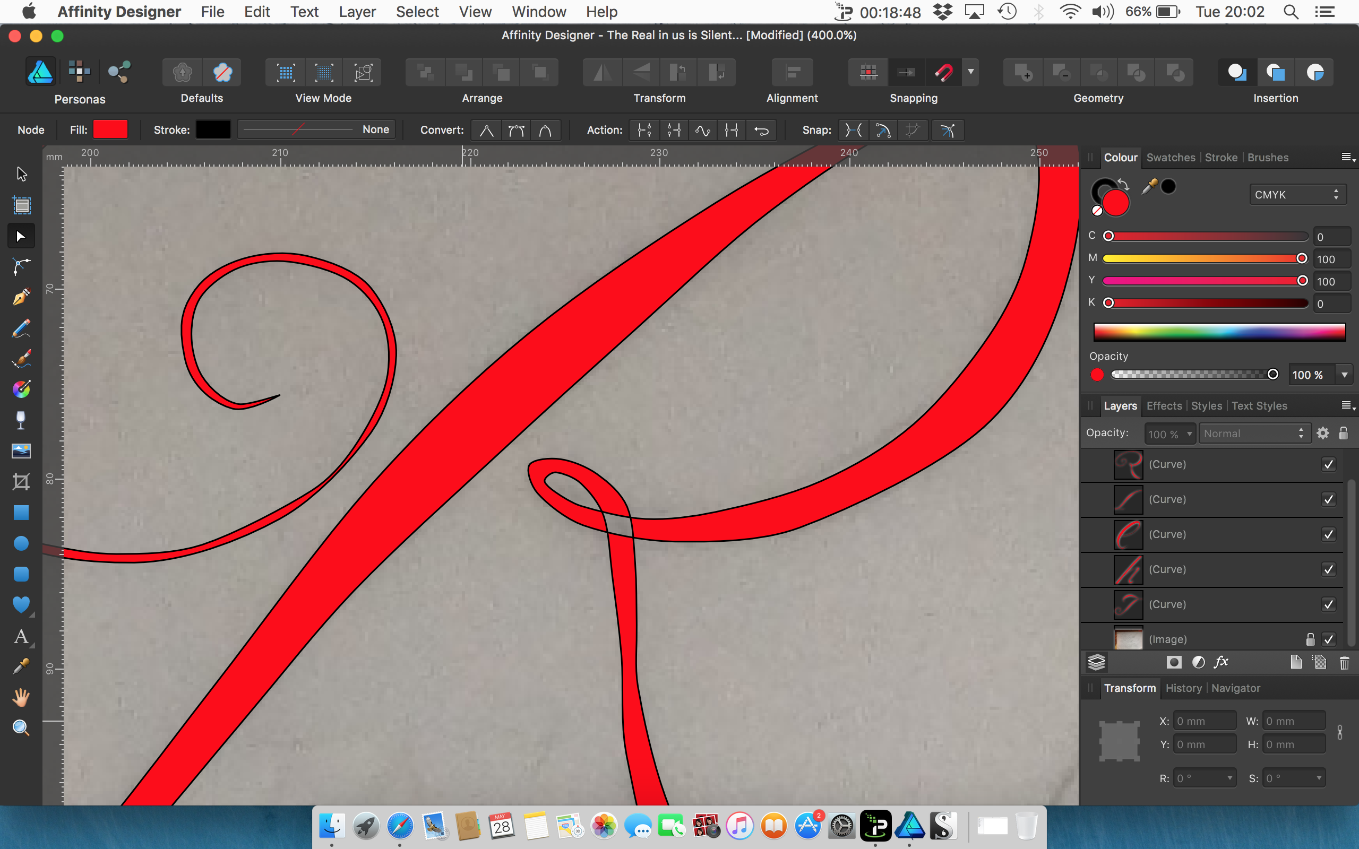Unlock the (Image) layer
Image resolution: width=1359 pixels, height=849 pixels.
click(x=1310, y=639)
